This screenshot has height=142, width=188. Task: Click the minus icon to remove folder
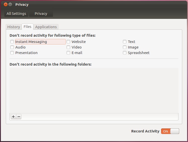[x=19, y=117]
